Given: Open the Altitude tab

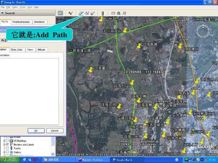Looking at the screenshot, I should [x=41, y=50].
